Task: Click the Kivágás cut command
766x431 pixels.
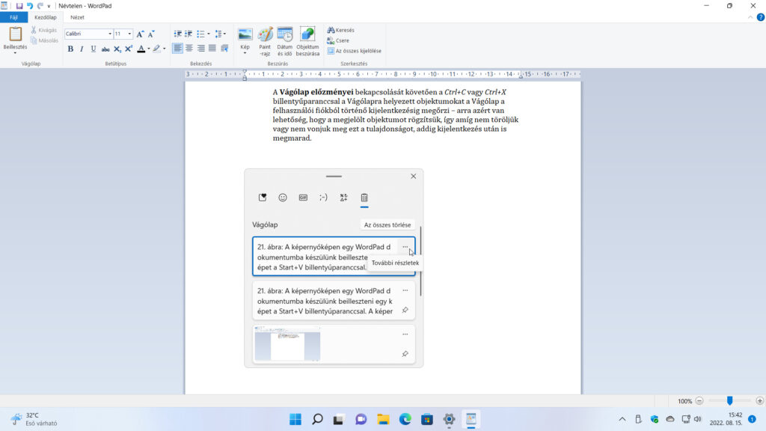Action: coord(43,30)
